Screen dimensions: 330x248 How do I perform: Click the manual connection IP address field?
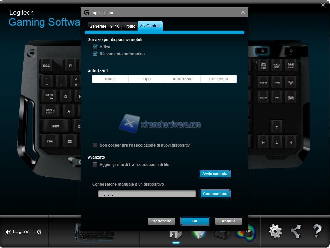click(147, 194)
